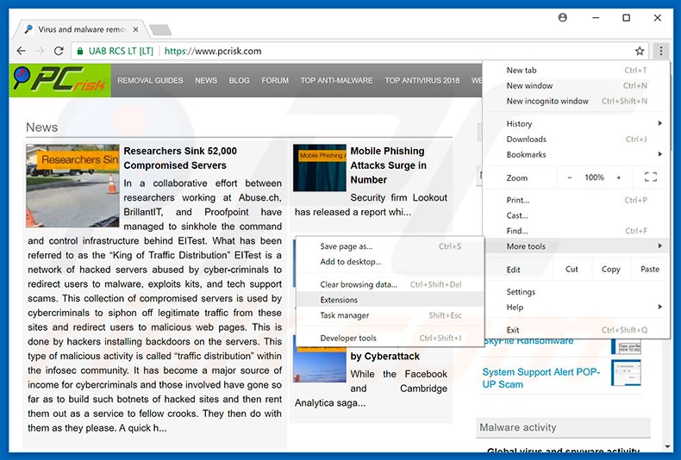Click the browser forward arrow

click(40, 51)
